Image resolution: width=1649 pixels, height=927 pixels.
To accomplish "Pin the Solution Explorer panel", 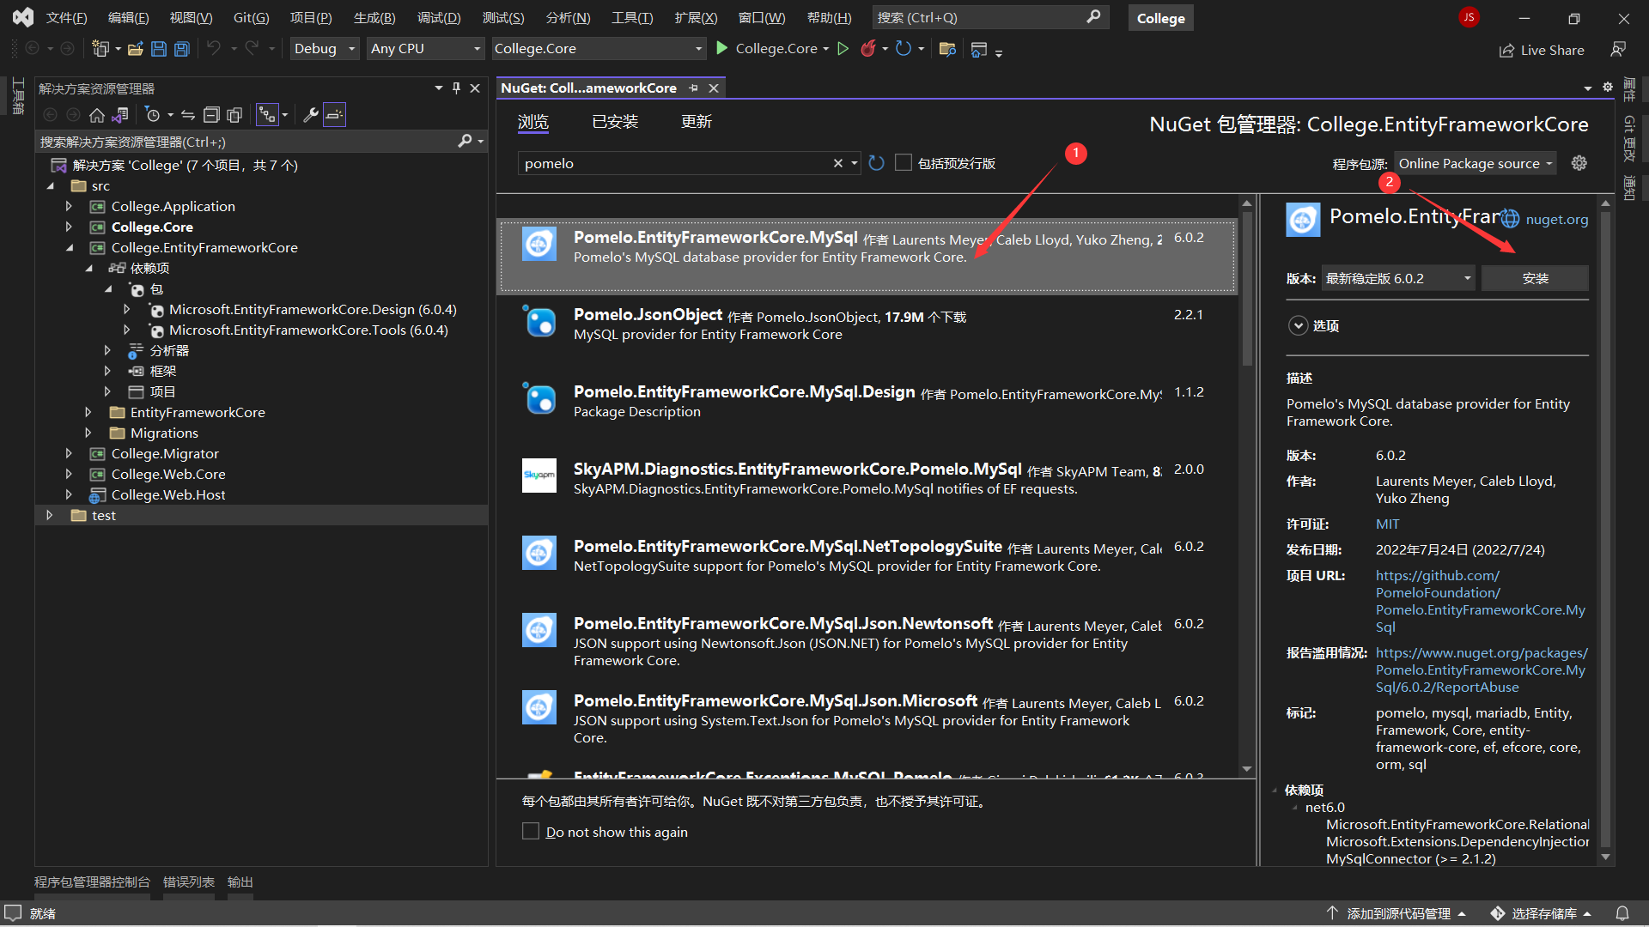I will [x=456, y=88].
